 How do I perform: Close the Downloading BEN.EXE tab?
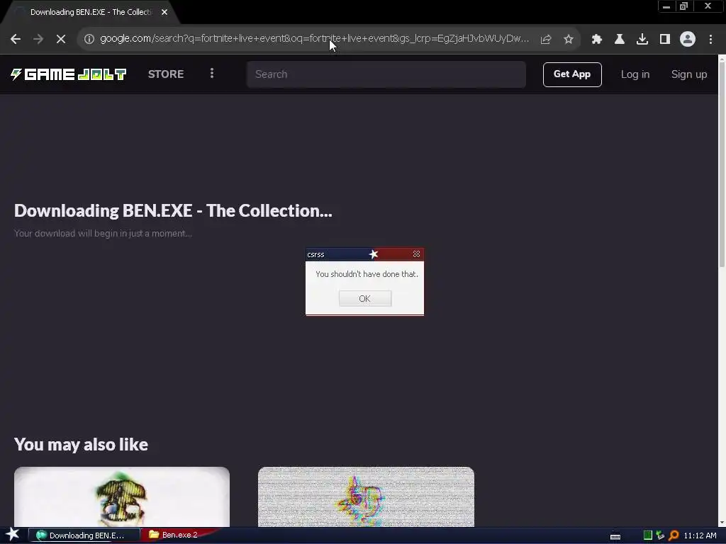pos(164,12)
